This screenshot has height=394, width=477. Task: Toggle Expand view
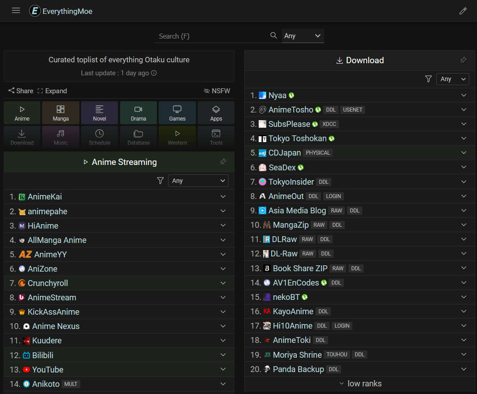pos(52,91)
